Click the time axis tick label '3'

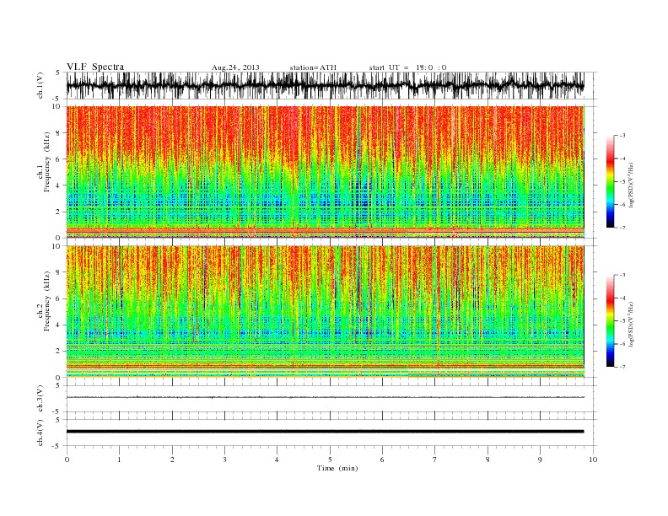pos(224,460)
